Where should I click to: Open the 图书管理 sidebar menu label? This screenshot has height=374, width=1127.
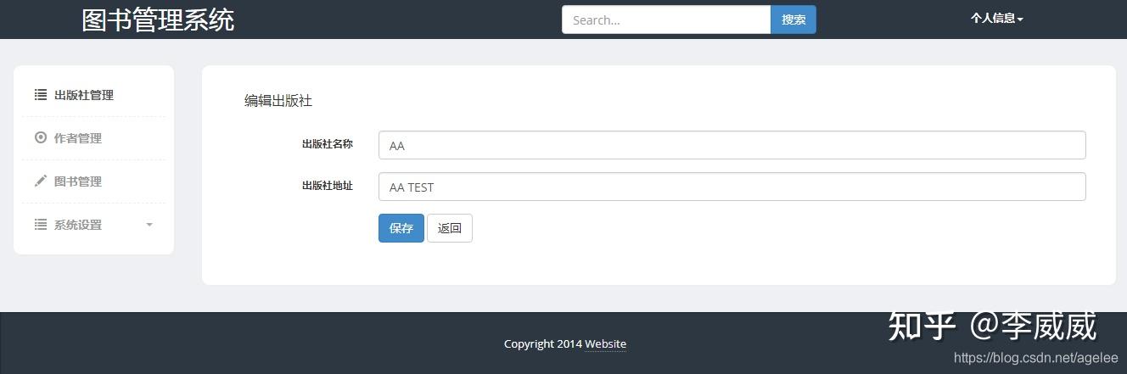pos(78,181)
